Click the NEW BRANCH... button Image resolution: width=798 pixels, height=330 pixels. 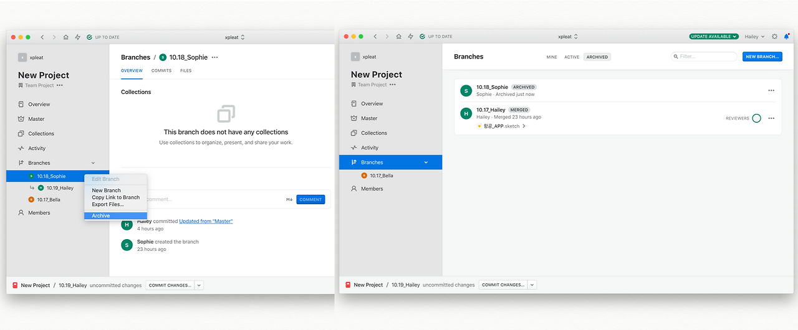(762, 57)
